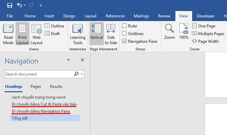
Task: Select the Headings tab in Navigation
Action: point(14,87)
